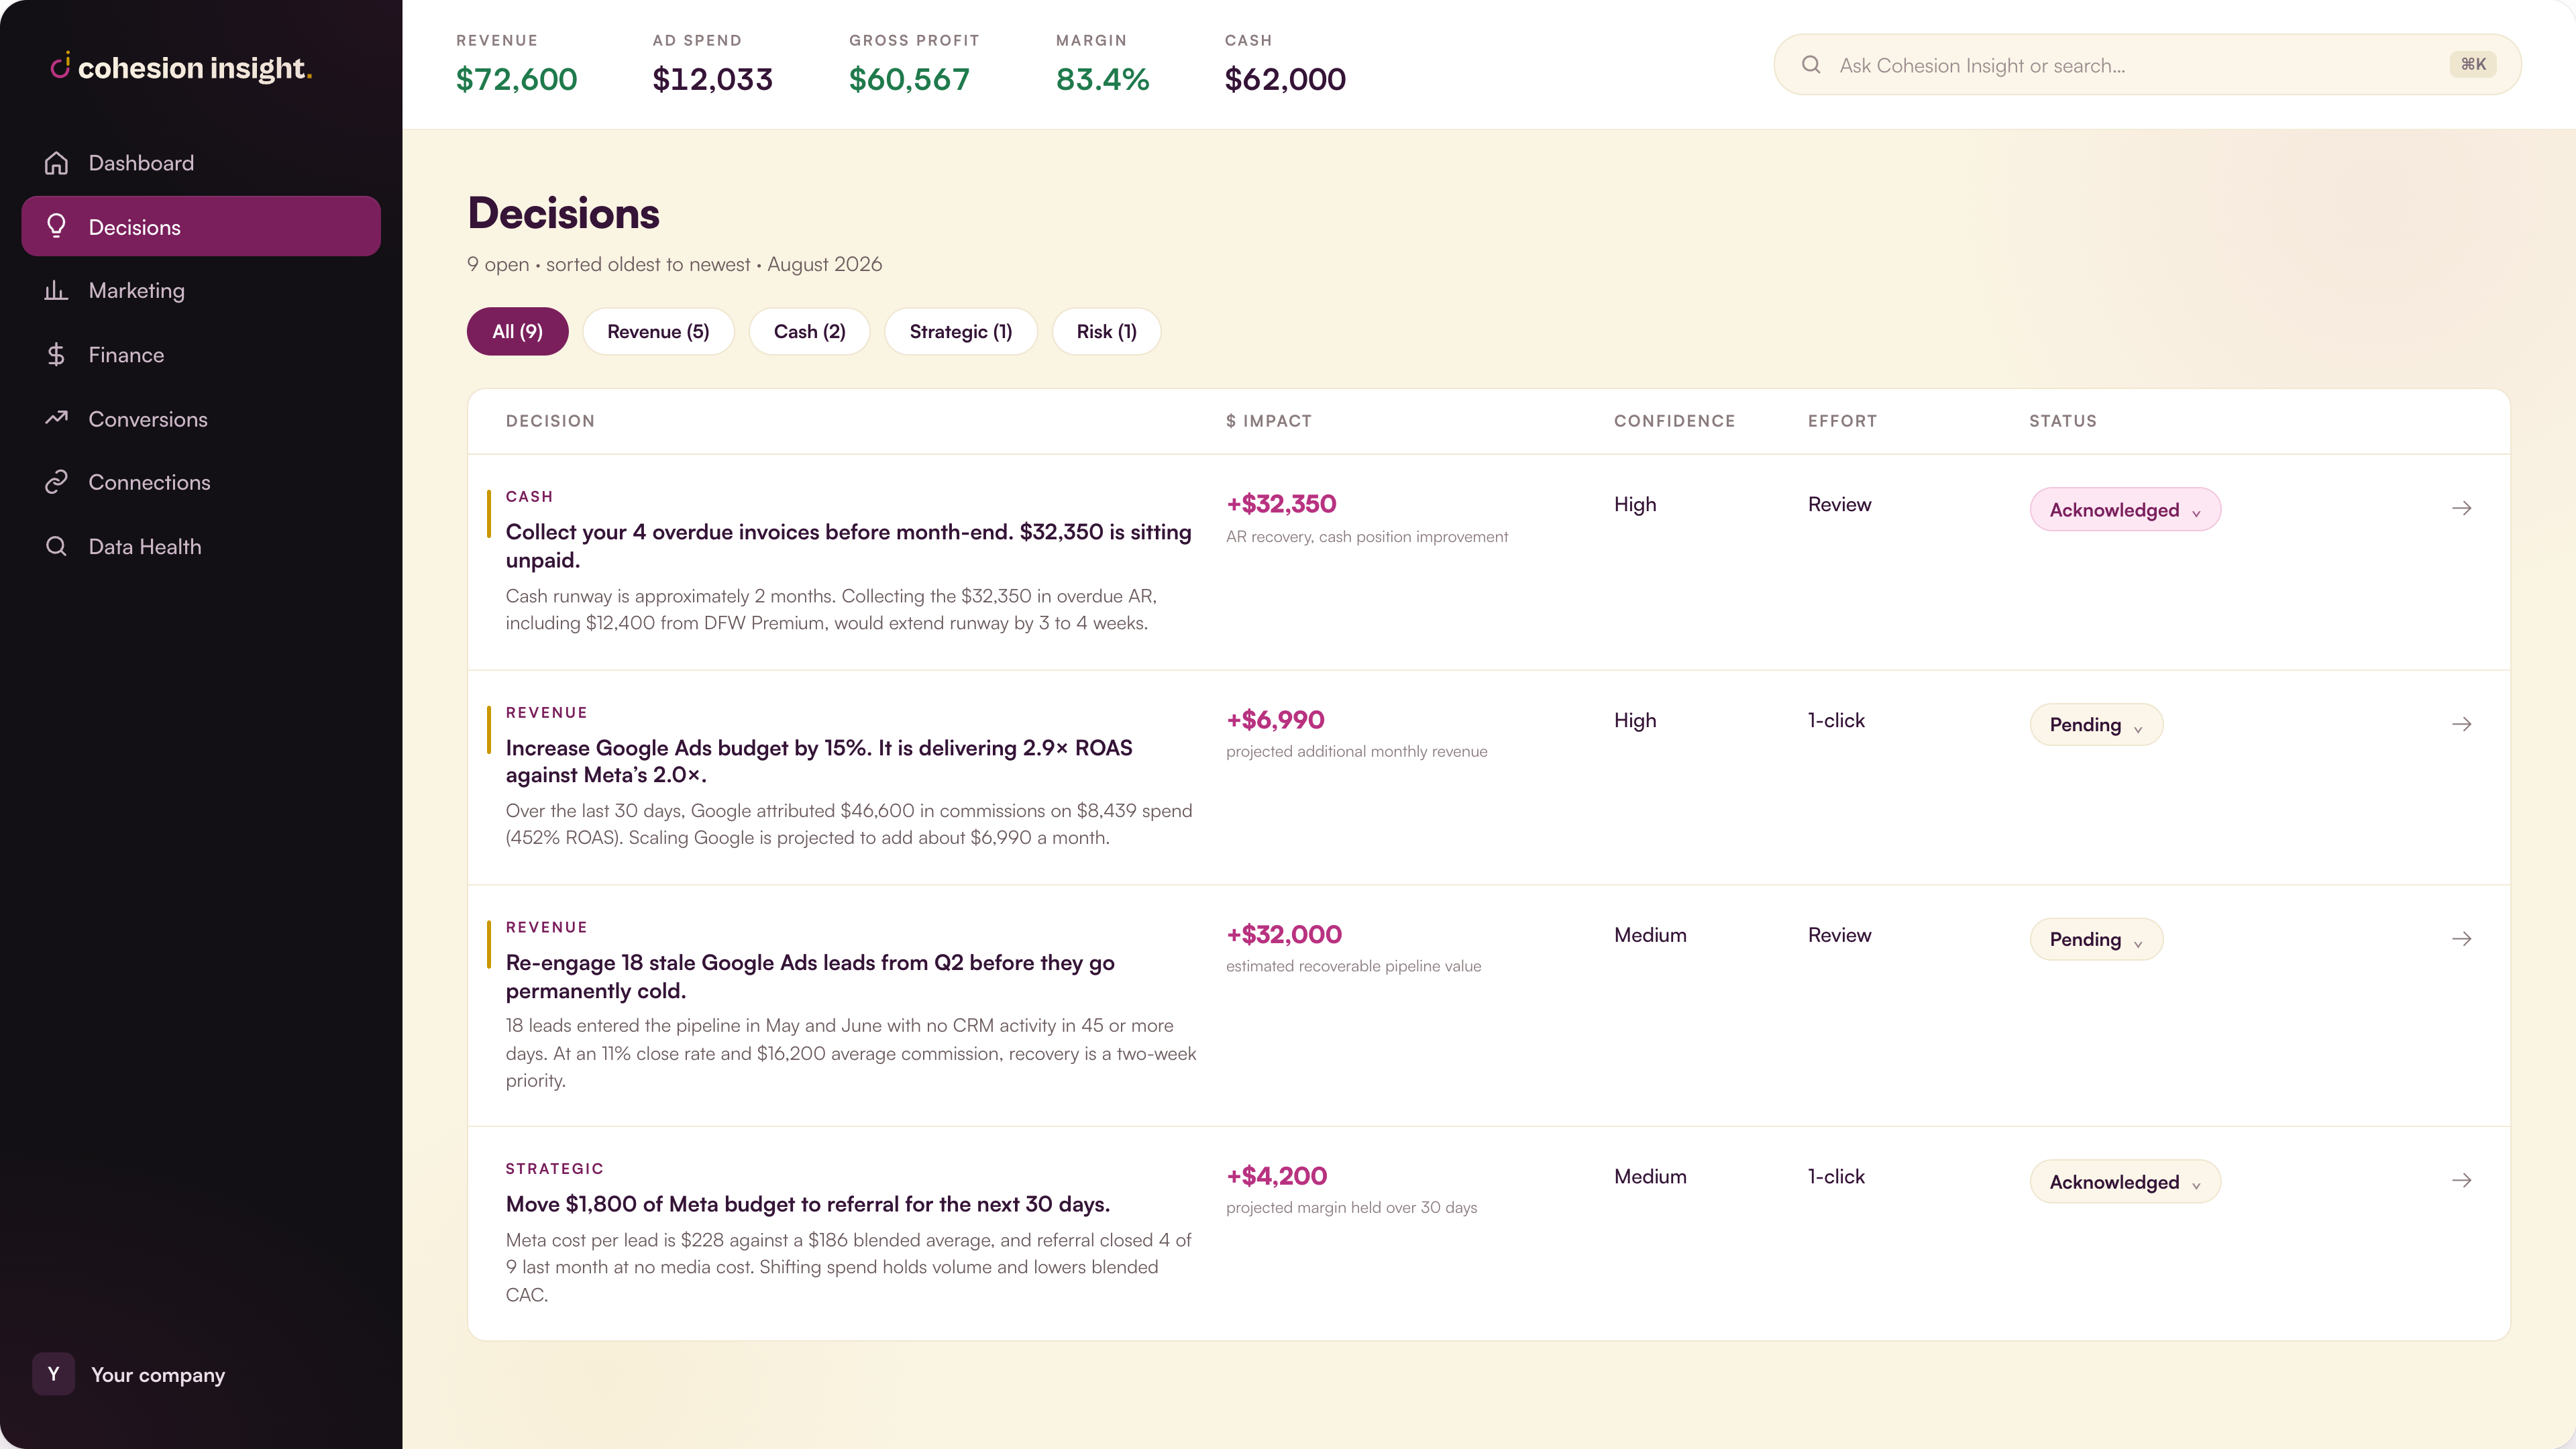Open the Acknowledged status dropdown for overdue invoices

[2125, 509]
